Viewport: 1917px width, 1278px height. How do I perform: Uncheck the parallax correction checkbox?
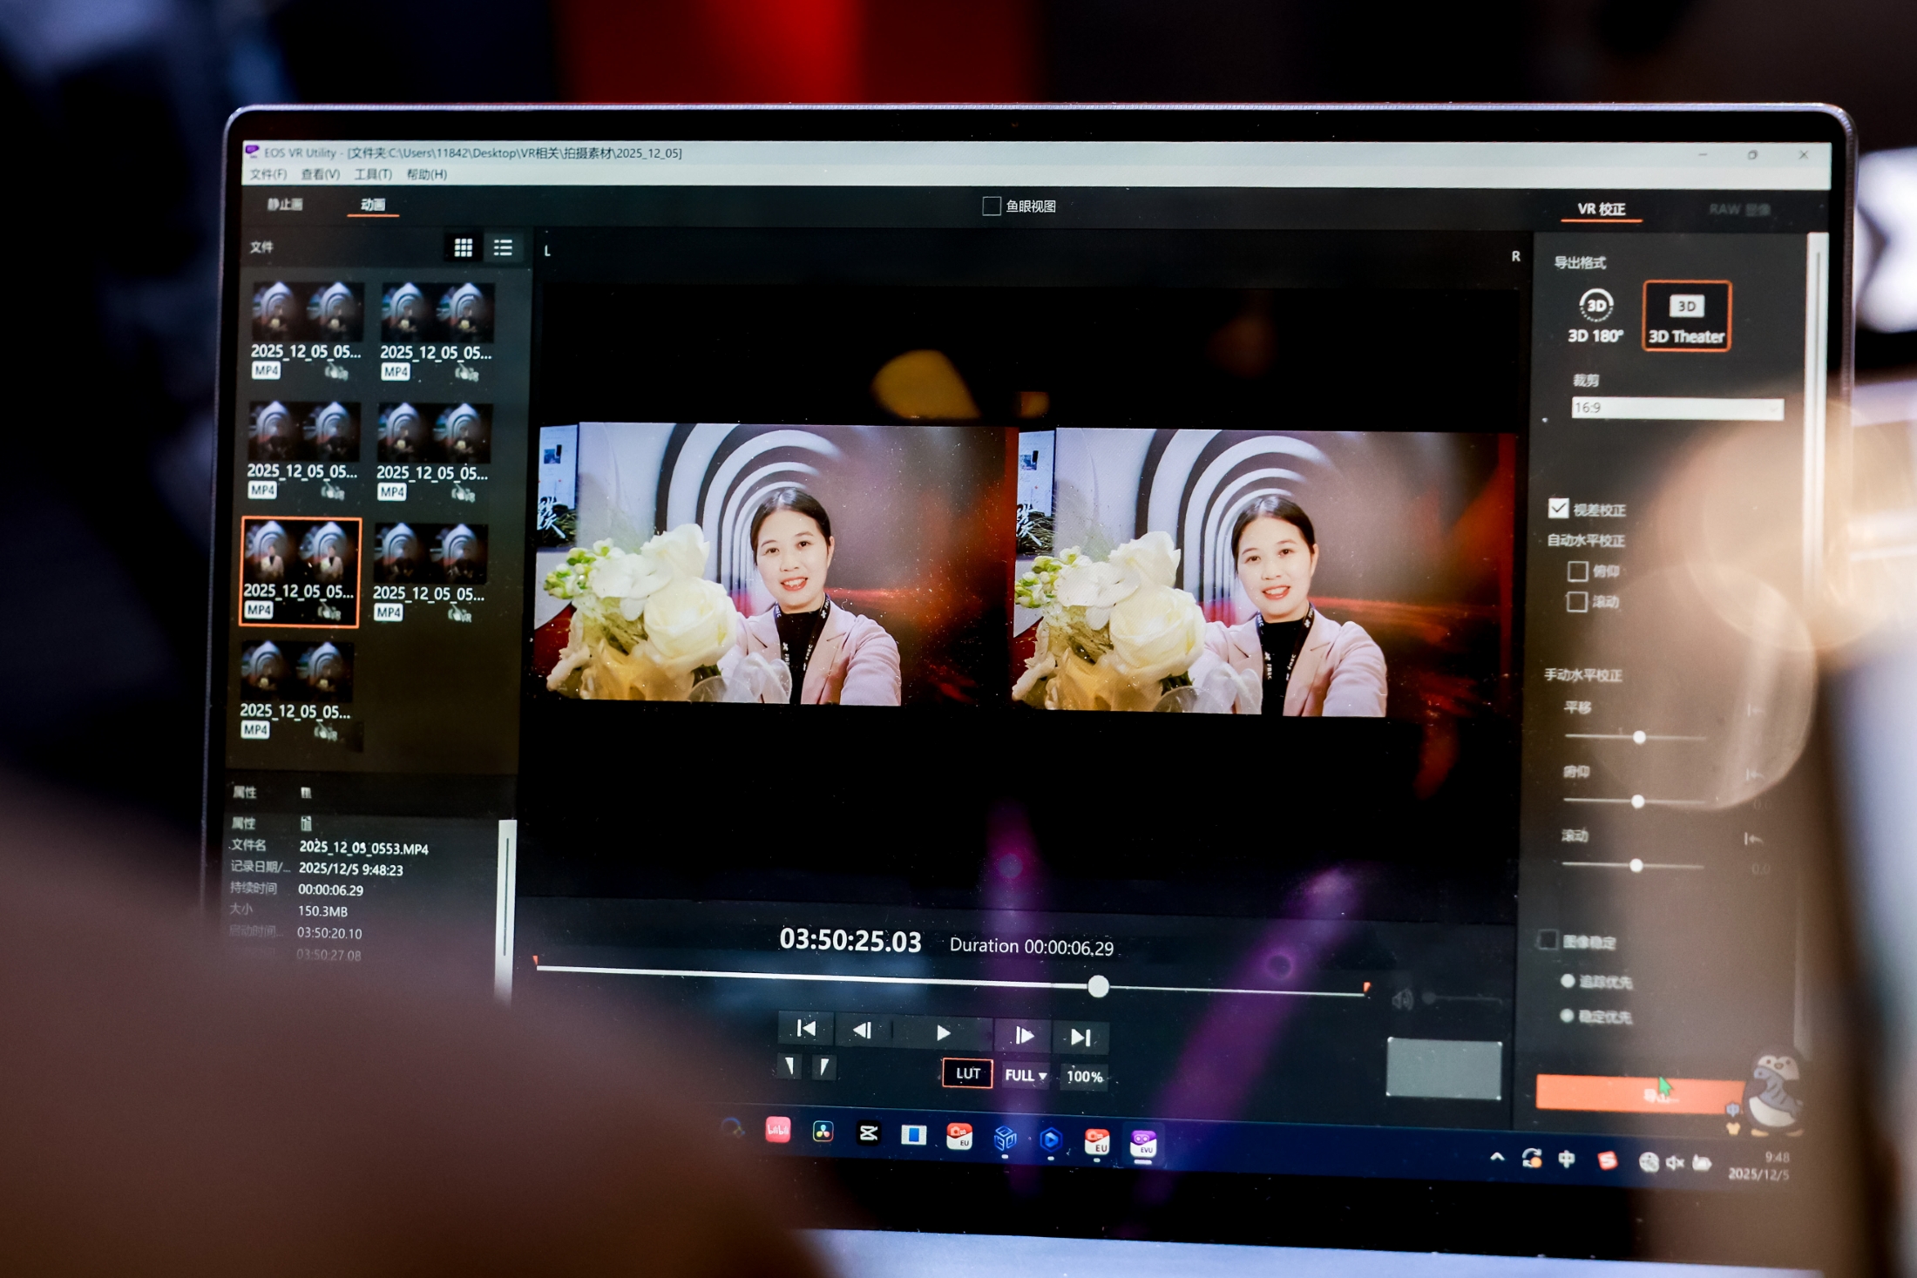coord(1558,508)
